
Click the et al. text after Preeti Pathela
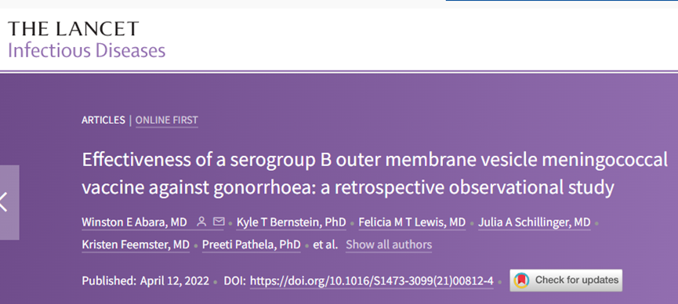pos(325,244)
